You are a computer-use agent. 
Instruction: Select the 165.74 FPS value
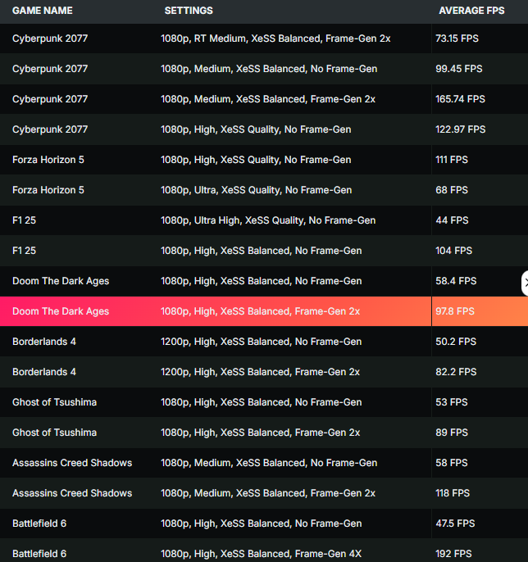coord(460,99)
